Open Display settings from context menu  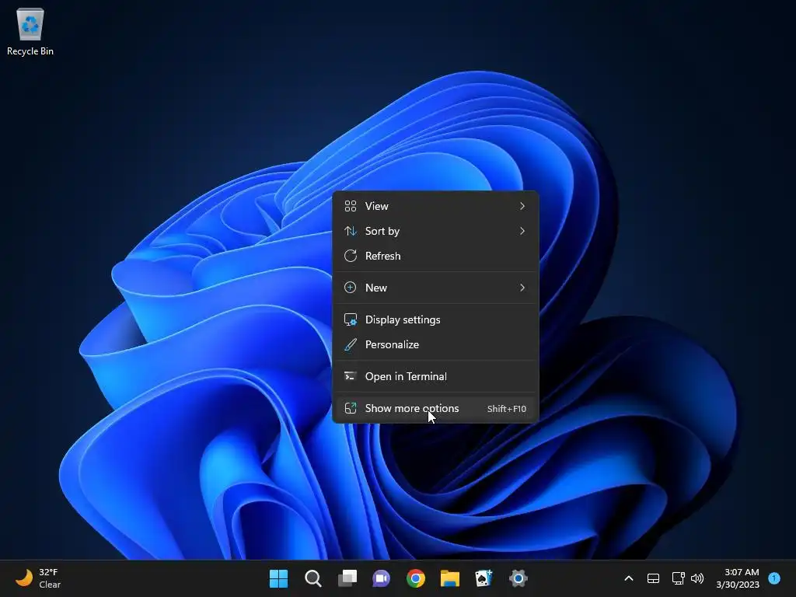coord(435,319)
